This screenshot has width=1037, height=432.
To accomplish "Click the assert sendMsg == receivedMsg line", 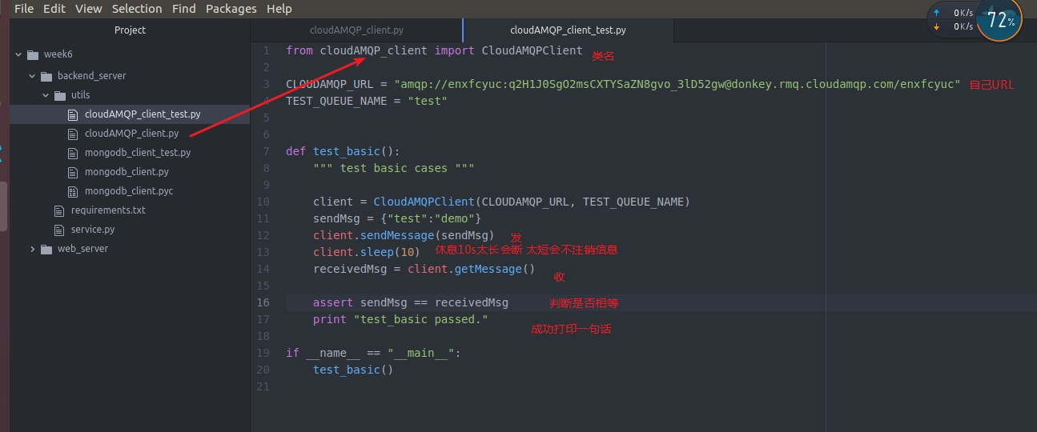I will click(411, 302).
